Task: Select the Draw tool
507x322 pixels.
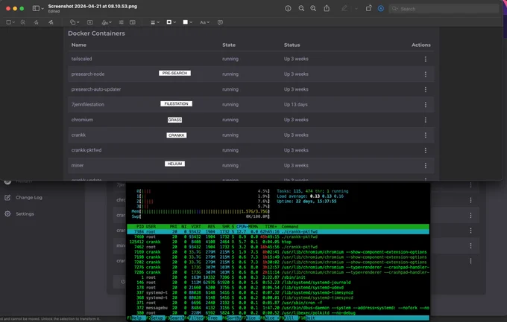Action: click(51, 22)
